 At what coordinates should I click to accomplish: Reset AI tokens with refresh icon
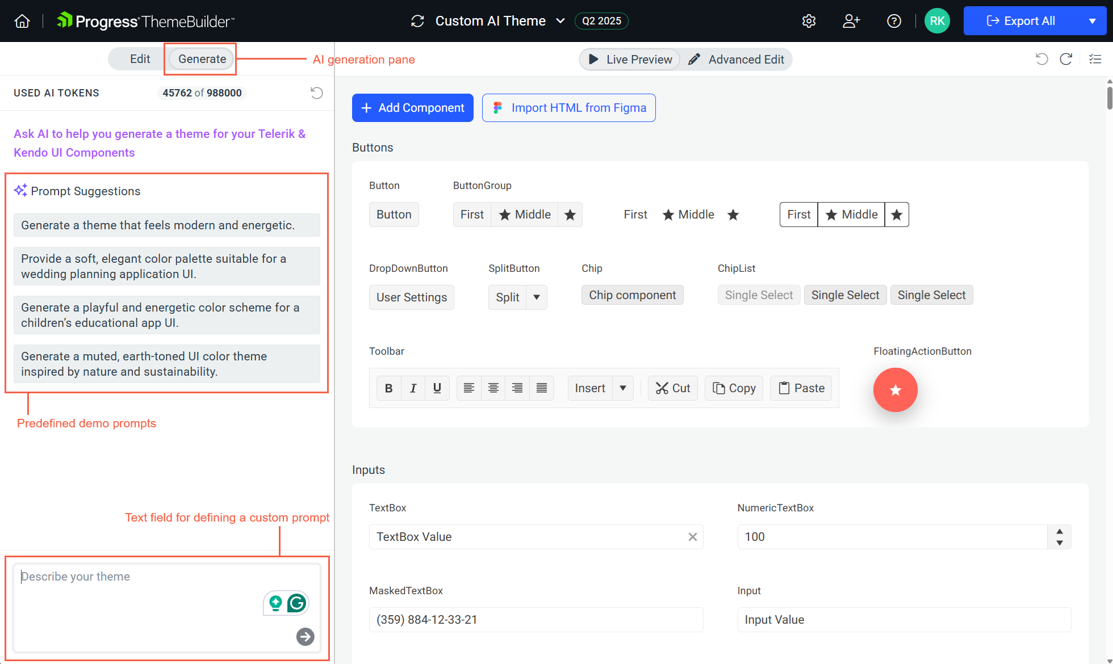coord(317,93)
